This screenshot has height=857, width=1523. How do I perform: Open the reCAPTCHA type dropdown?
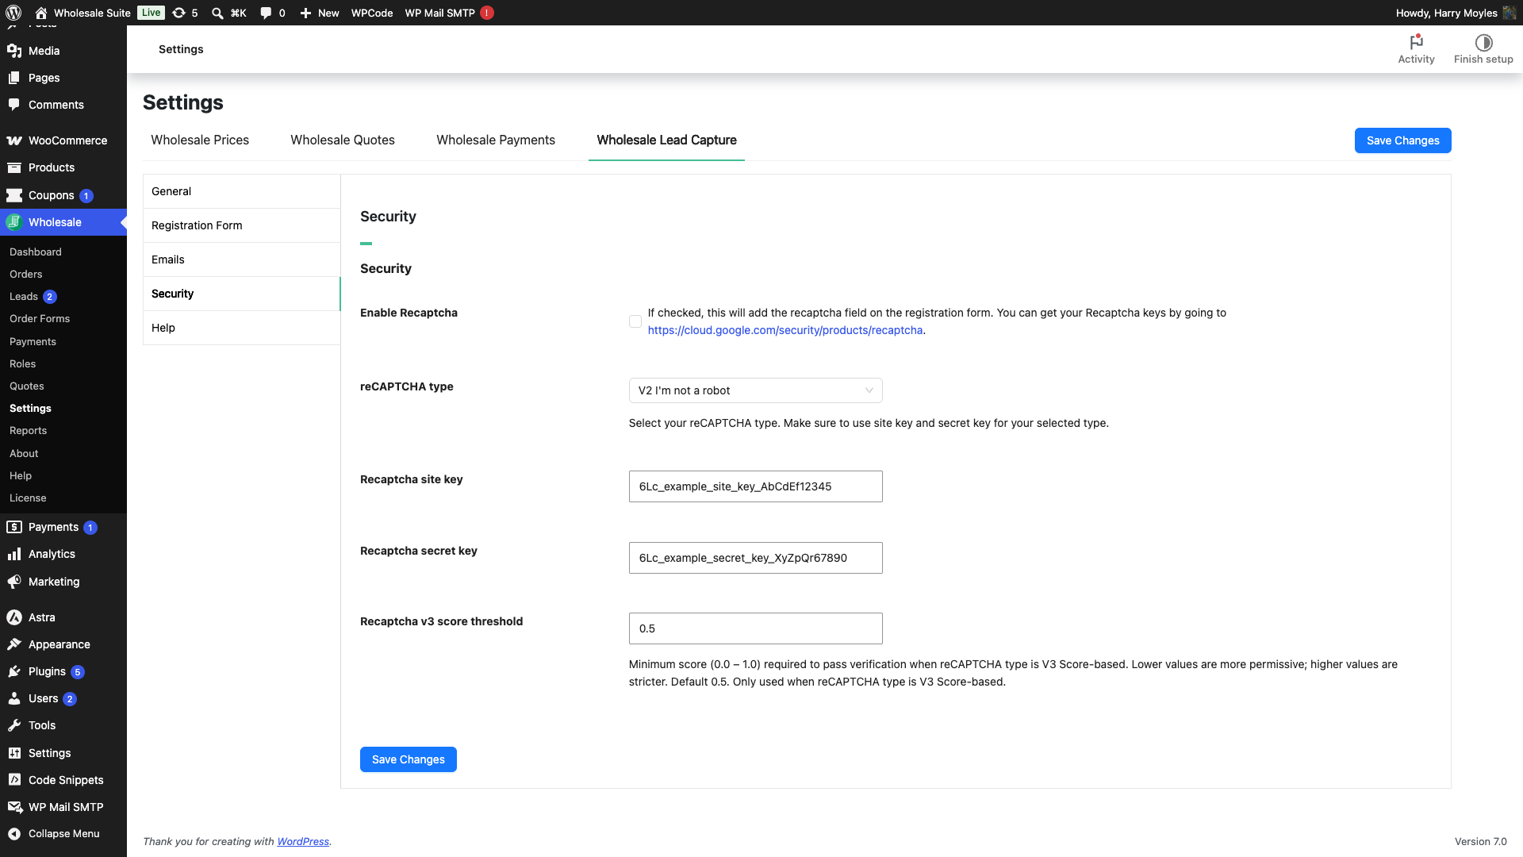pyautogui.click(x=755, y=390)
